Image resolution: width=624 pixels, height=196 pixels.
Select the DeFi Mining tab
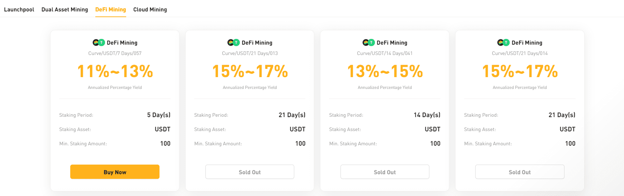point(110,10)
